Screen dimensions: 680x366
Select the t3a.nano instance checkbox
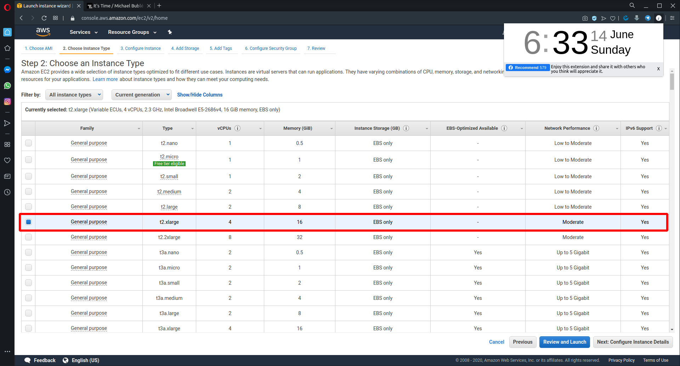pos(29,252)
